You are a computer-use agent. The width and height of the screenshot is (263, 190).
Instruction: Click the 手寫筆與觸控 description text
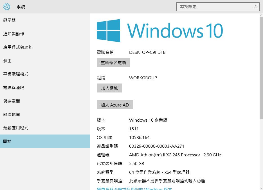(167, 181)
